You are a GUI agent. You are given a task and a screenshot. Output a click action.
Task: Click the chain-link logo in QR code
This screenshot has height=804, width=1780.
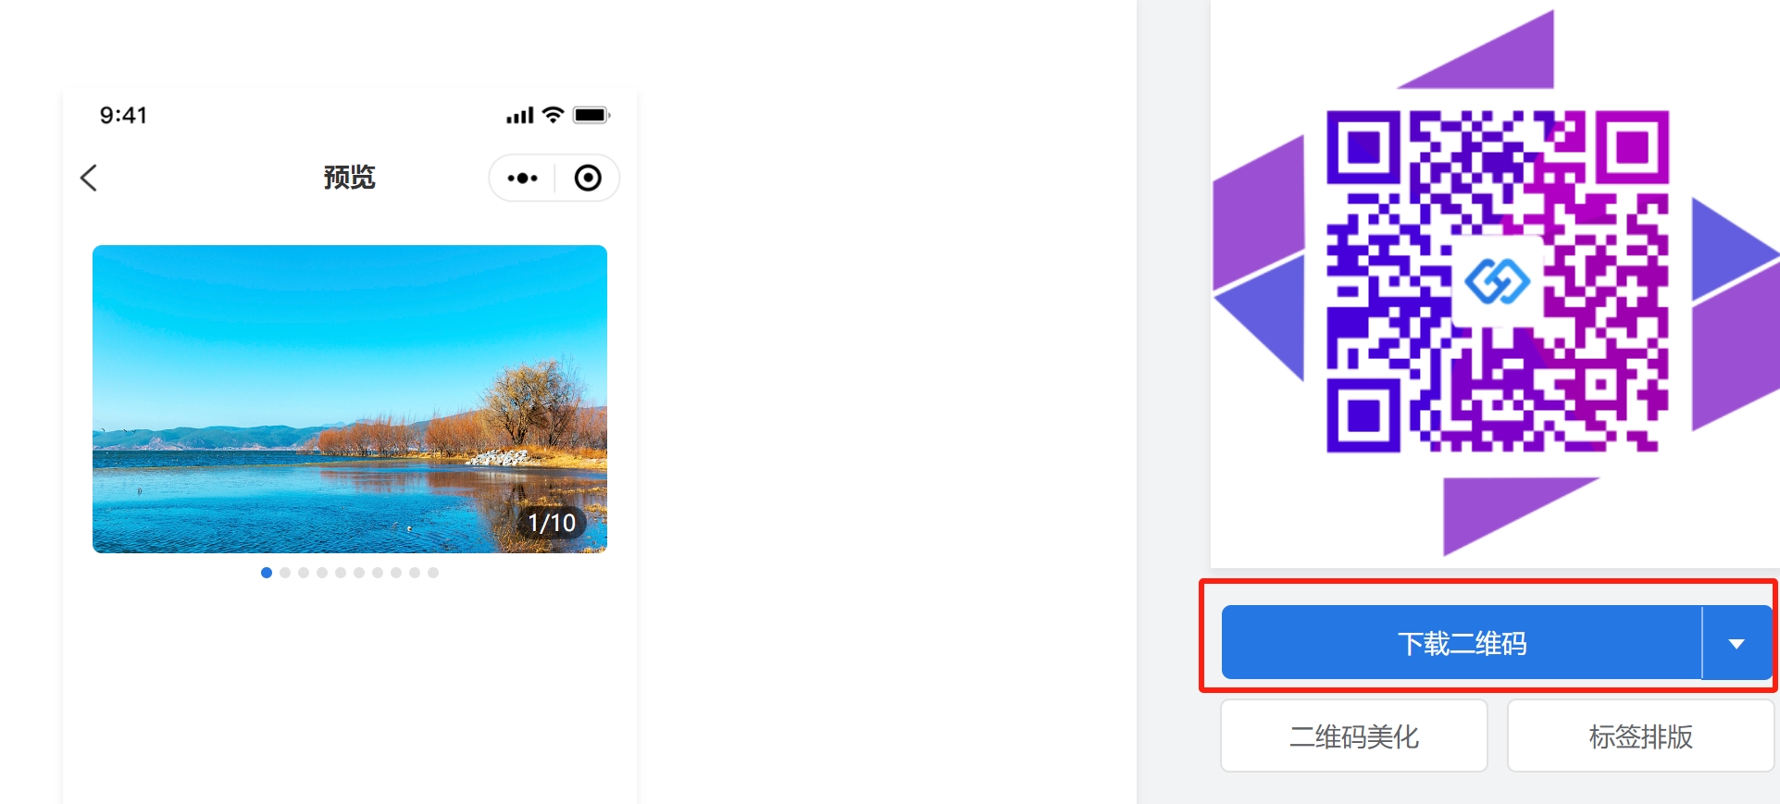point(1497,281)
